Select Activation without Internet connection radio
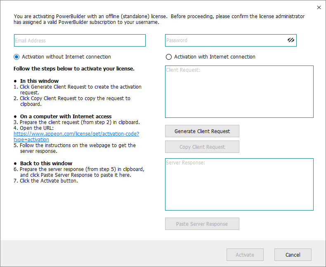Viewport: 326px width, 267px height. pos(17,57)
